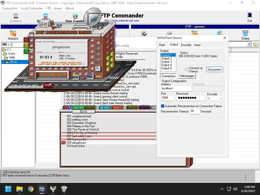Close the playlist panel with the red X
This screenshot has height=195, width=260.
65,108
